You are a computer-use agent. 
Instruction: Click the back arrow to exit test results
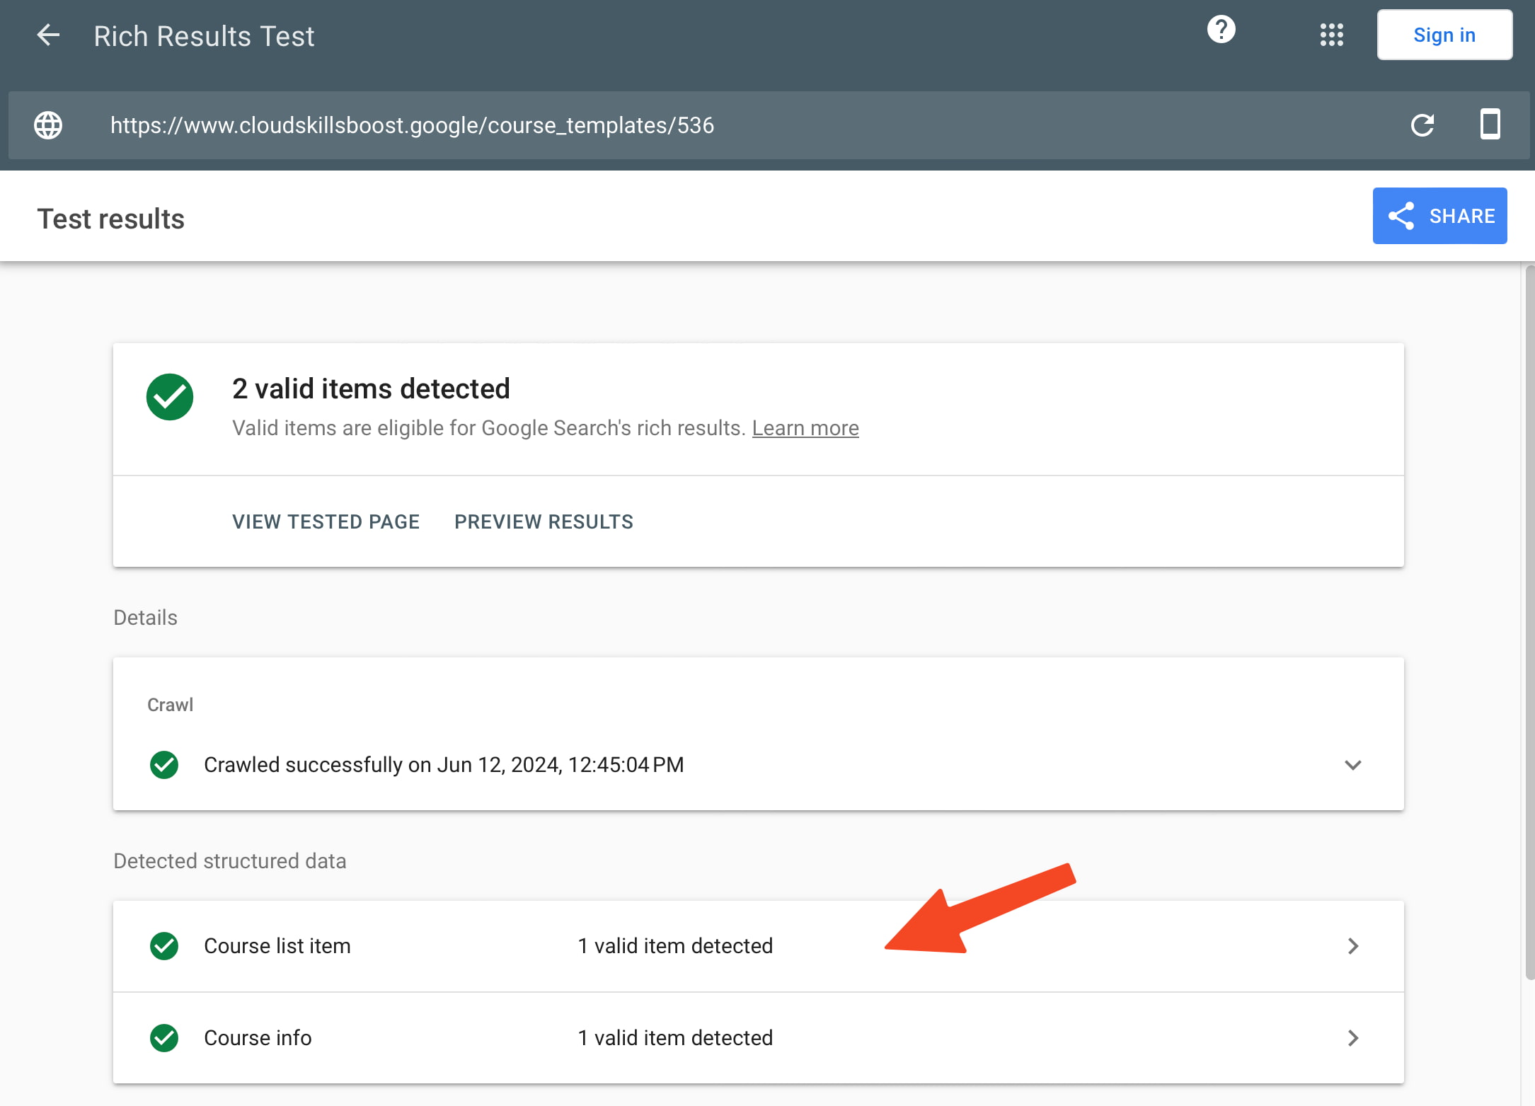[48, 35]
